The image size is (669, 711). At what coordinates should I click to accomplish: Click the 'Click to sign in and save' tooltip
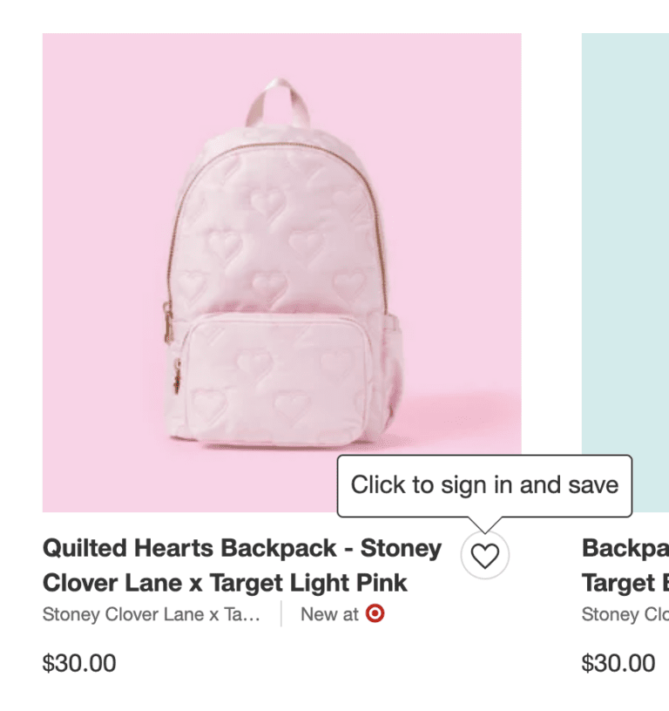click(486, 485)
